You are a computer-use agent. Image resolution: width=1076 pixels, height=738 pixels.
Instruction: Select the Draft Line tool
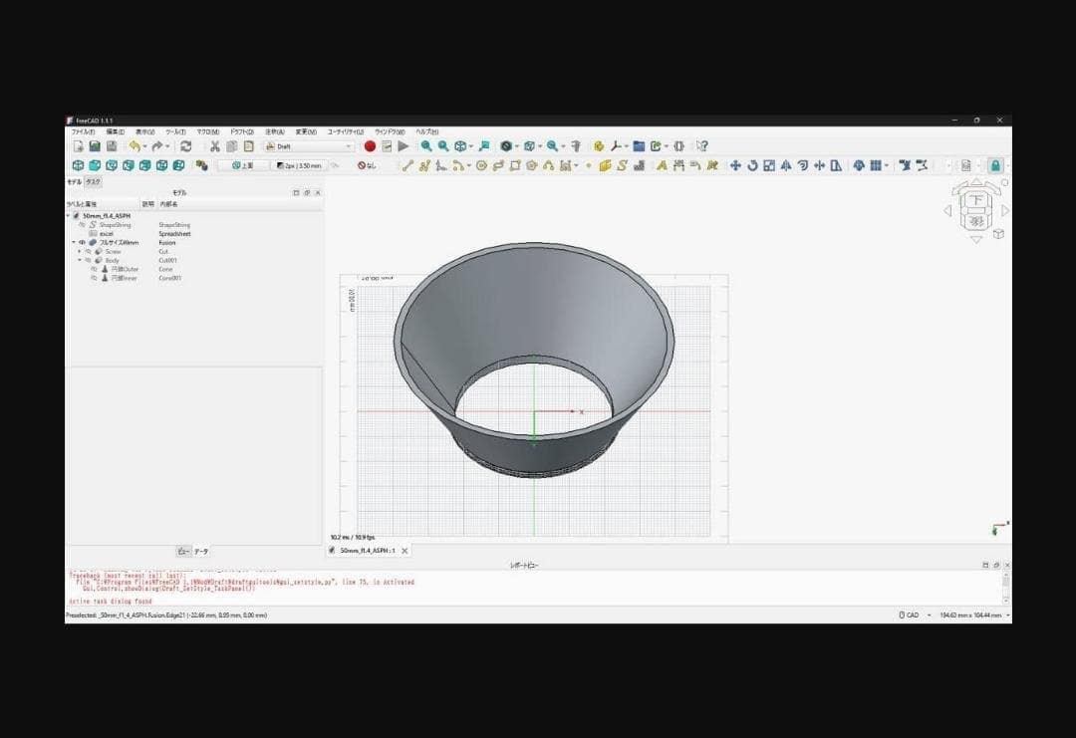(x=407, y=165)
